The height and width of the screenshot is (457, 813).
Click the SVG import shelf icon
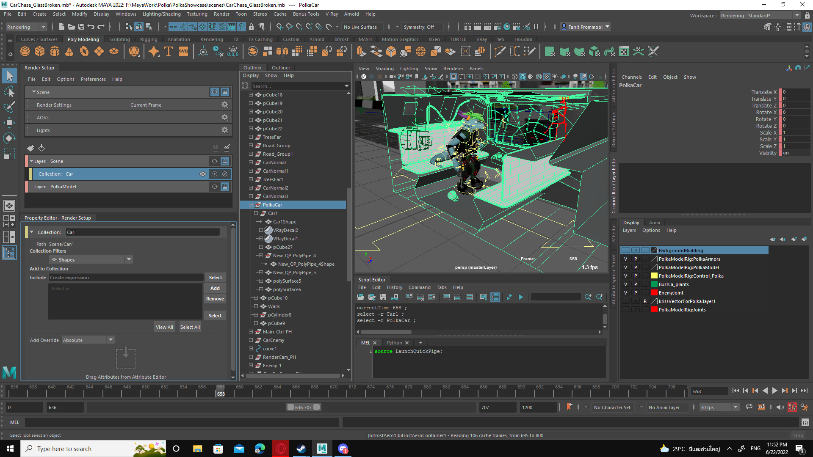(183, 52)
